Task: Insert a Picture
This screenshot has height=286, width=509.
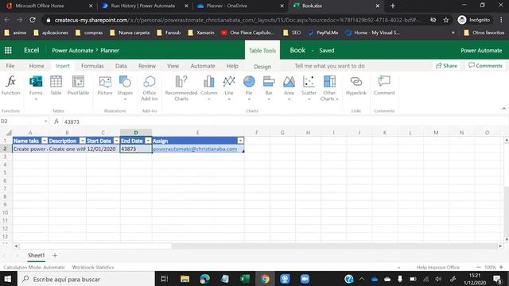Action: tap(105, 85)
